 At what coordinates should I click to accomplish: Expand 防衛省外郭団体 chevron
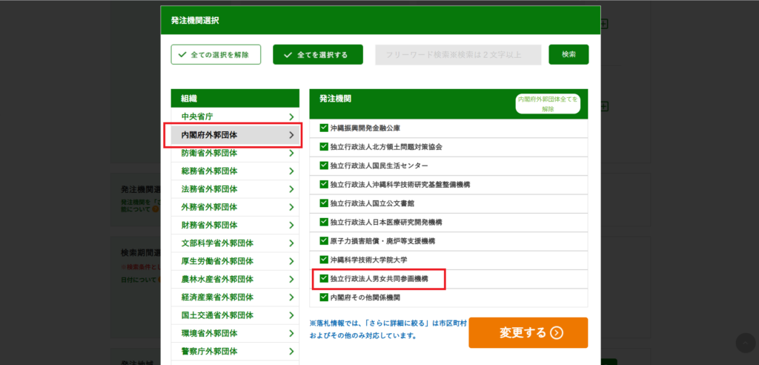point(291,153)
